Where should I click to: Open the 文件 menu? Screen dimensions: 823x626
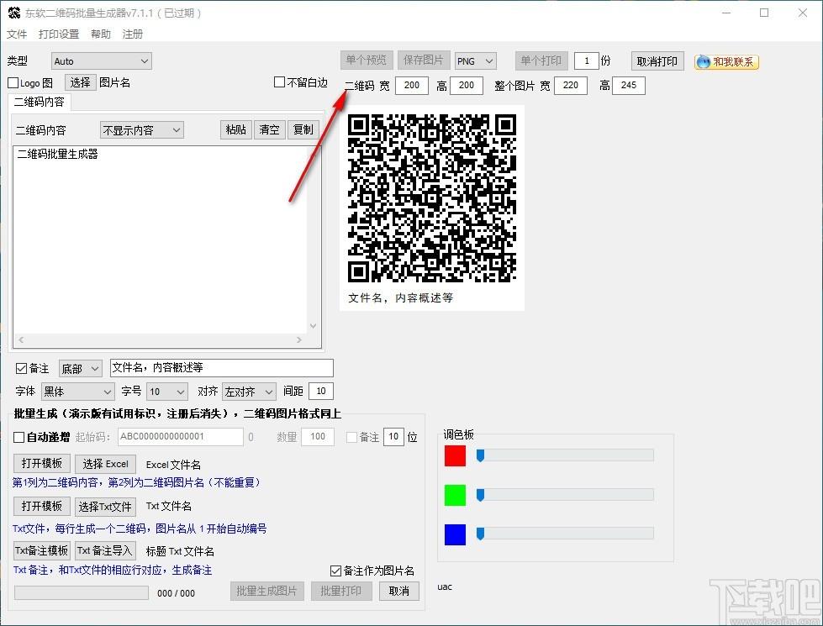(x=16, y=34)
